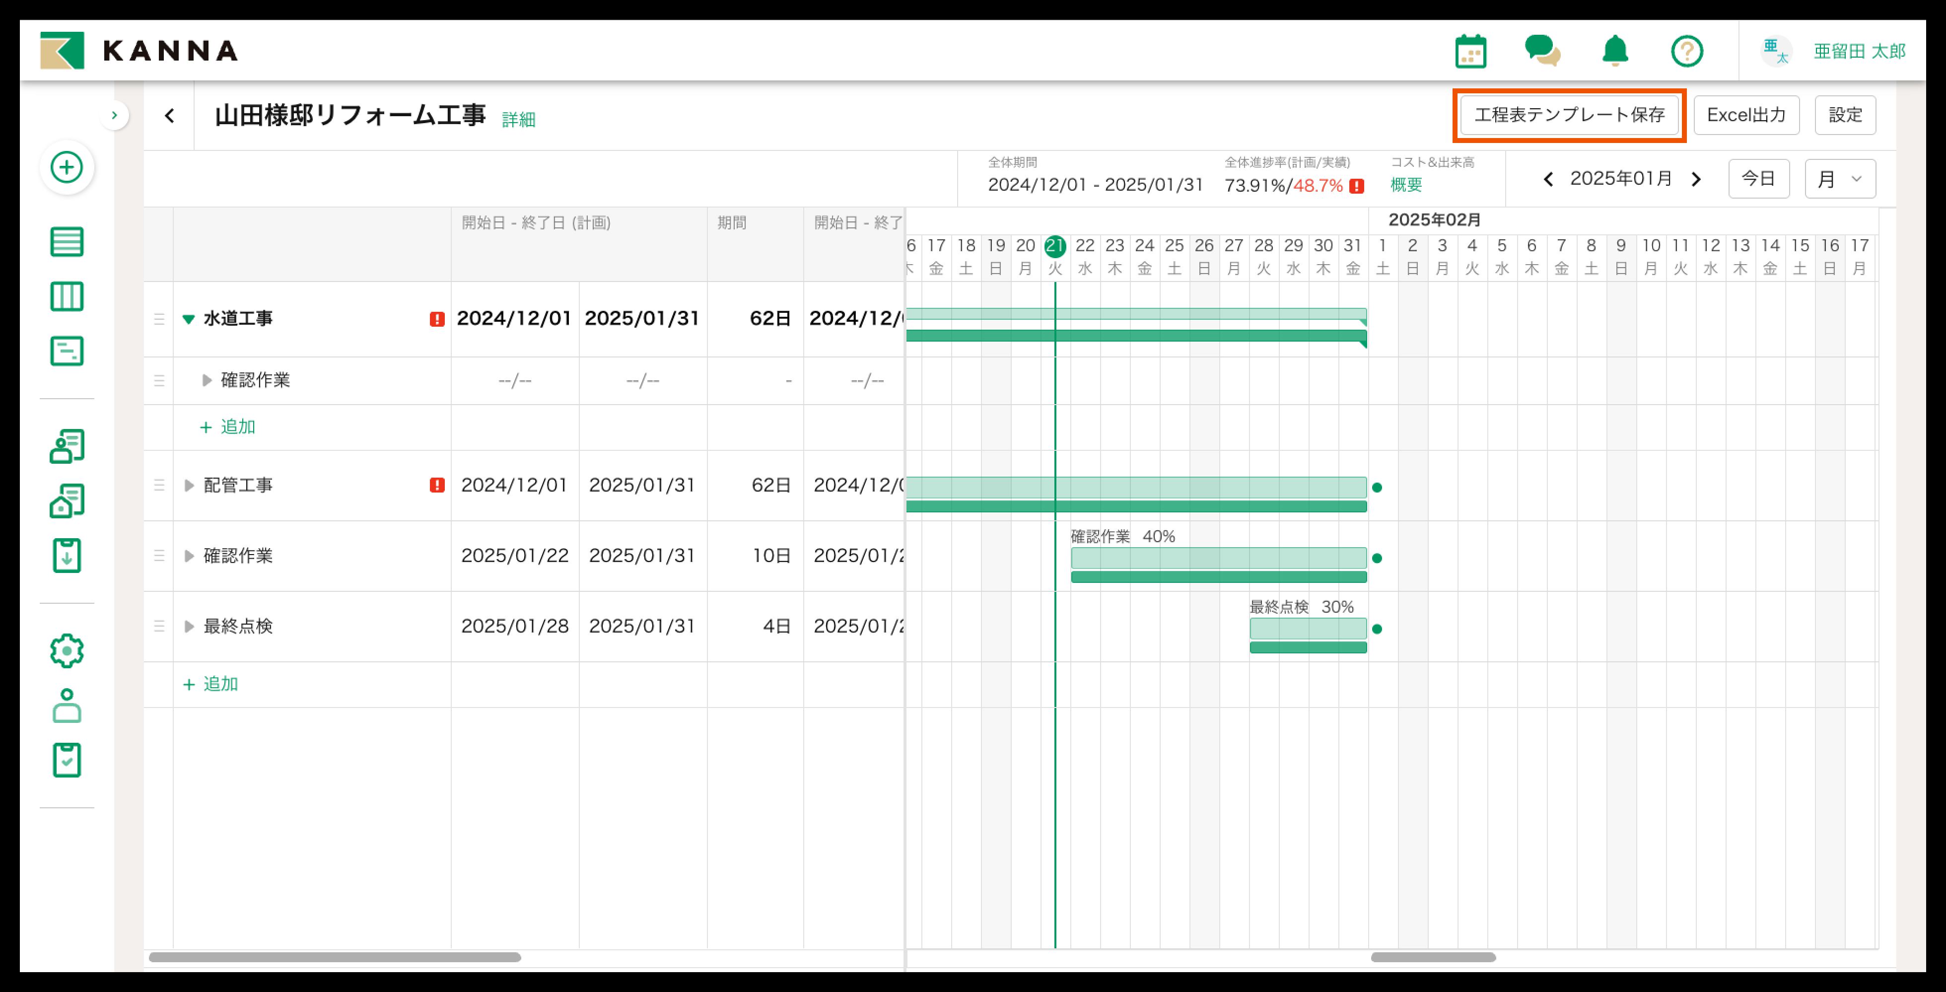Open the clipboard download sidebar icon
The height and width of the screenshot is (992, 1946).
(67, 555)
